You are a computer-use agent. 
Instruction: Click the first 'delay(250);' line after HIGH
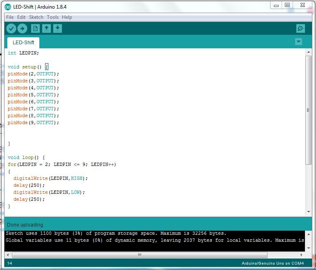(29, 185)
